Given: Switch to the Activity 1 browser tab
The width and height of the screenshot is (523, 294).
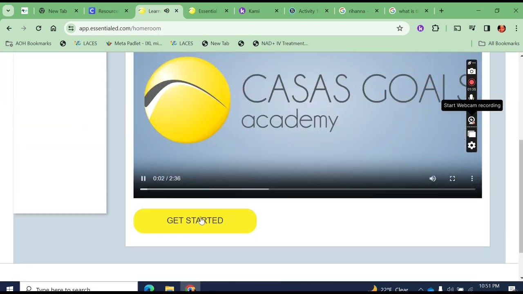Looking at the screenshot, I should coord(308,11).
